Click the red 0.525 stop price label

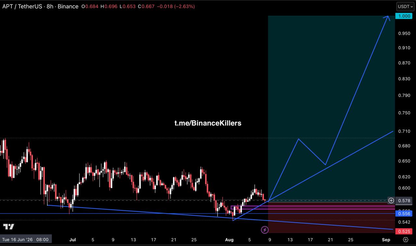(x=403, y=231)
